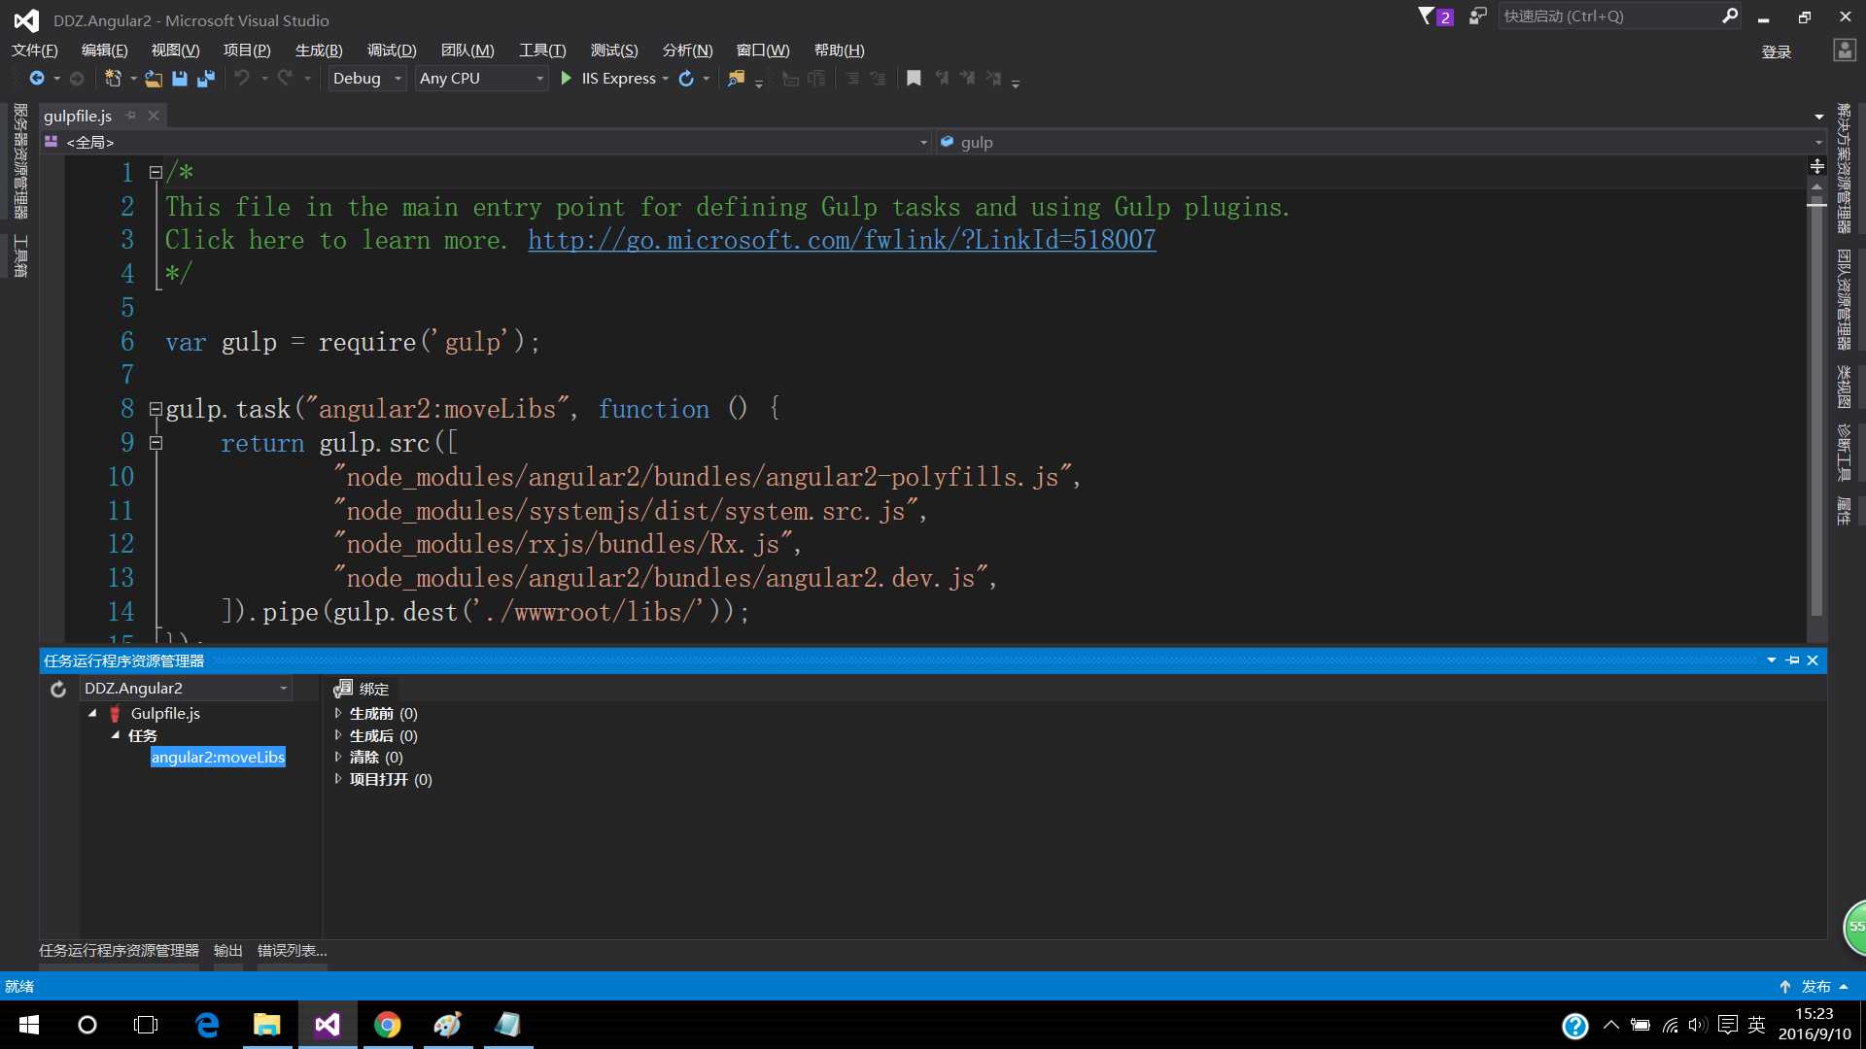Select the angular2:moveLibs task
This screenshot has width=1866, height=1049.
click(218, 758)
